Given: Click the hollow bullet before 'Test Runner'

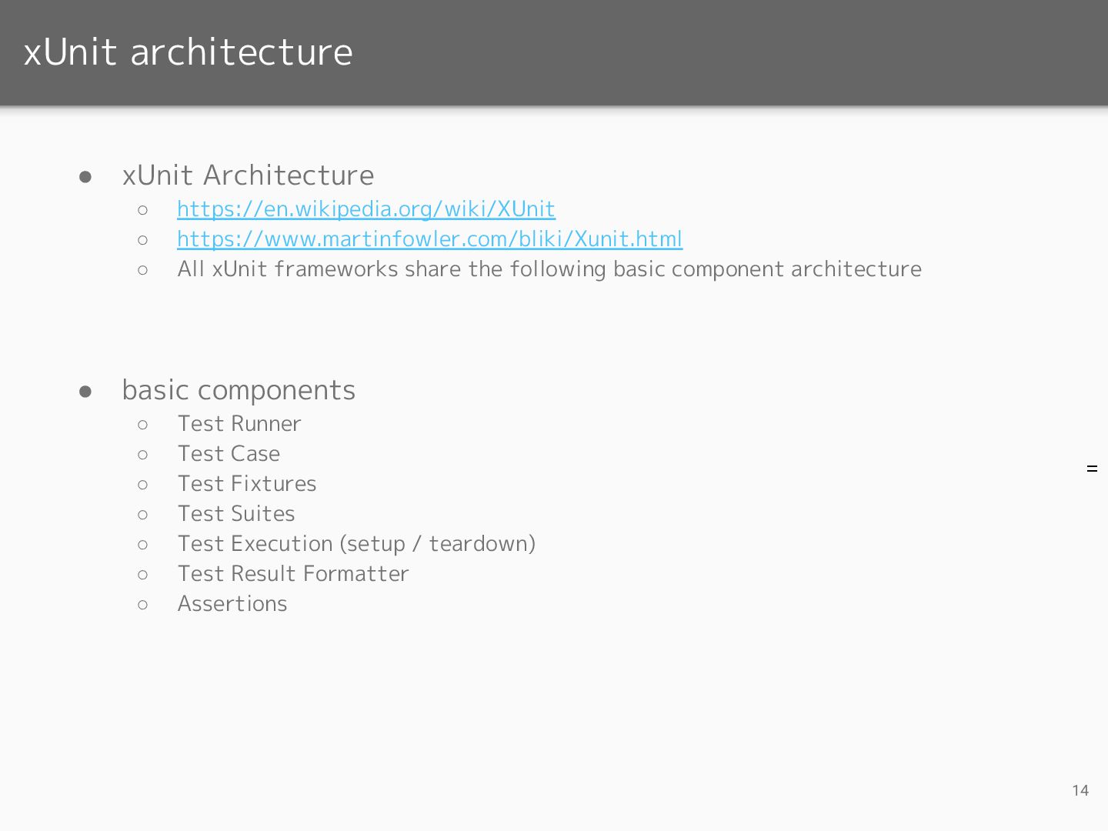Looking at the screenshot, I should click(x=143, y=425).
